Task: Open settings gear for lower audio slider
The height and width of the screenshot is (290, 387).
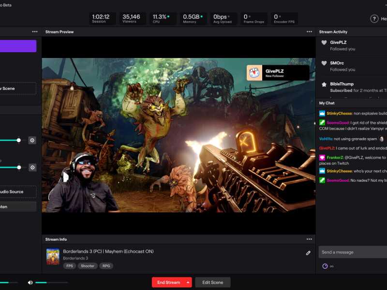Action: coord(32,167)
